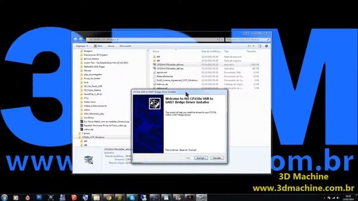The image size is (358, 201).
Task: Click the navigation pane scroll-up arrow
Action: click(x=148, y=51)
